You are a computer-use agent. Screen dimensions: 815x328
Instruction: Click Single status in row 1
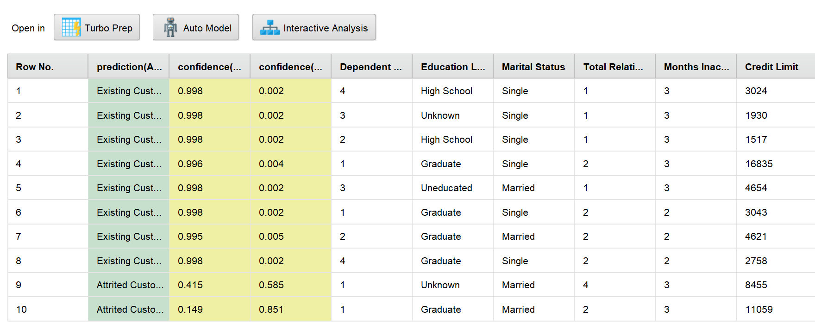[x=534, y=91]
